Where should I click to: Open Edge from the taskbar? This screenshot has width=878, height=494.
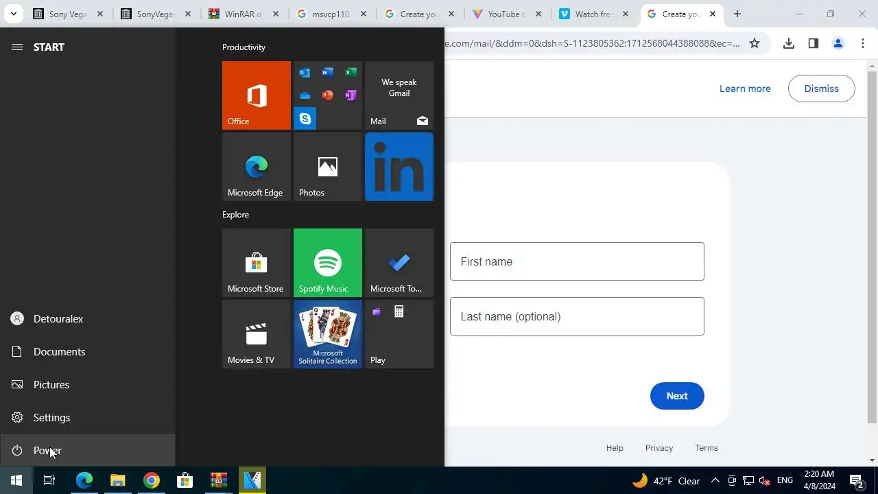tap(84, 480)
